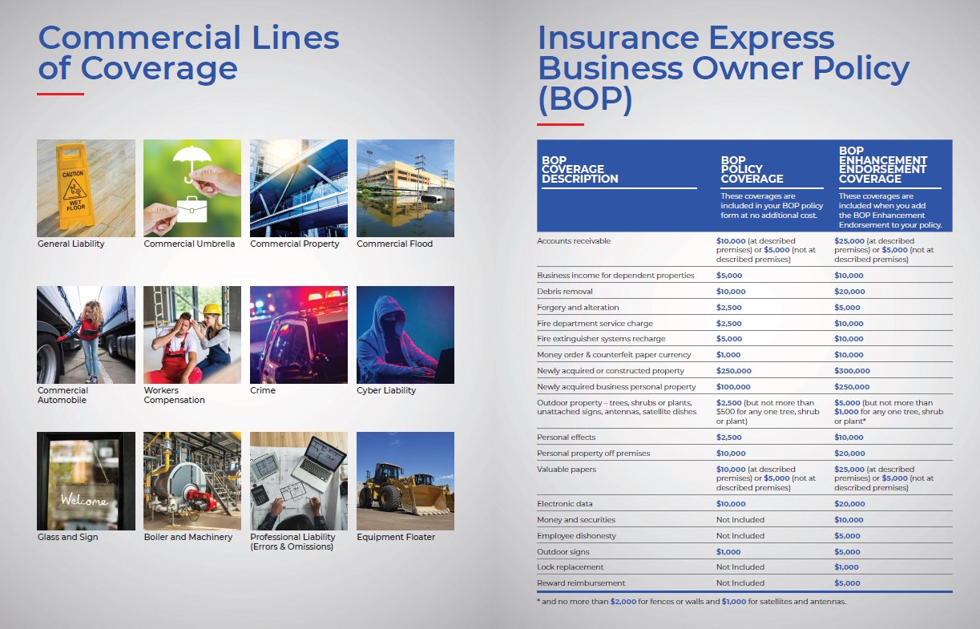Click the 'Boiler and Machinery' caption
Image resolution: width=980 pixels, height=629 pixels.
(188, 537)
